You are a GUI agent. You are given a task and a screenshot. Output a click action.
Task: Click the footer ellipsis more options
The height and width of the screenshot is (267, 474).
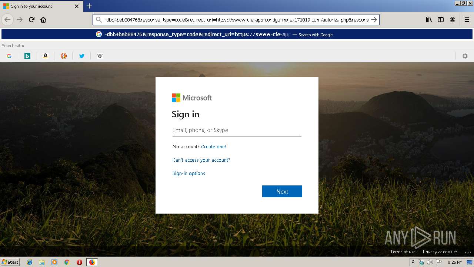click(x=468, y=252)
